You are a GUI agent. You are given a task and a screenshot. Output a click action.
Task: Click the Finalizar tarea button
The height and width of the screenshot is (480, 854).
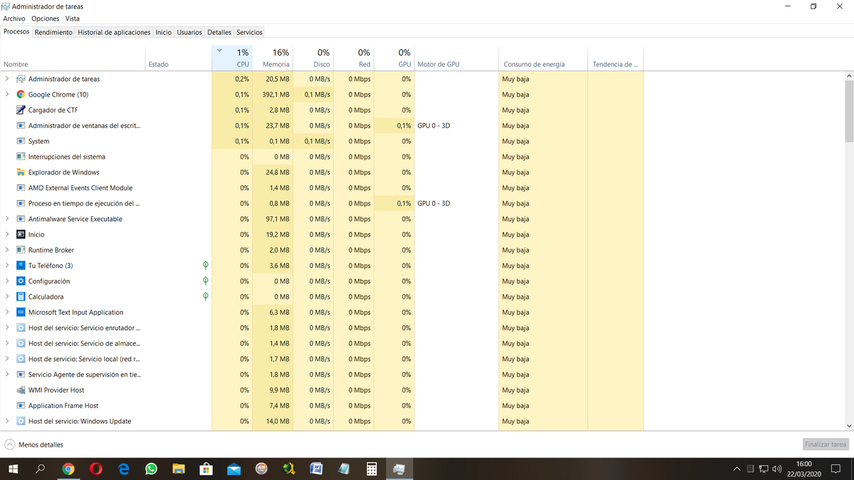click(x=826, y=444)
